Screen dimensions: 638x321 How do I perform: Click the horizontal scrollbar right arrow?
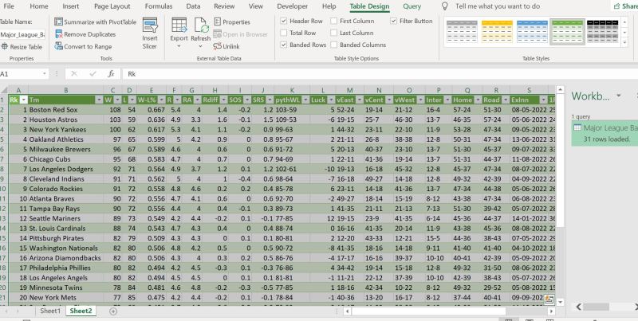pyautogui.click(x=551, y=311)
